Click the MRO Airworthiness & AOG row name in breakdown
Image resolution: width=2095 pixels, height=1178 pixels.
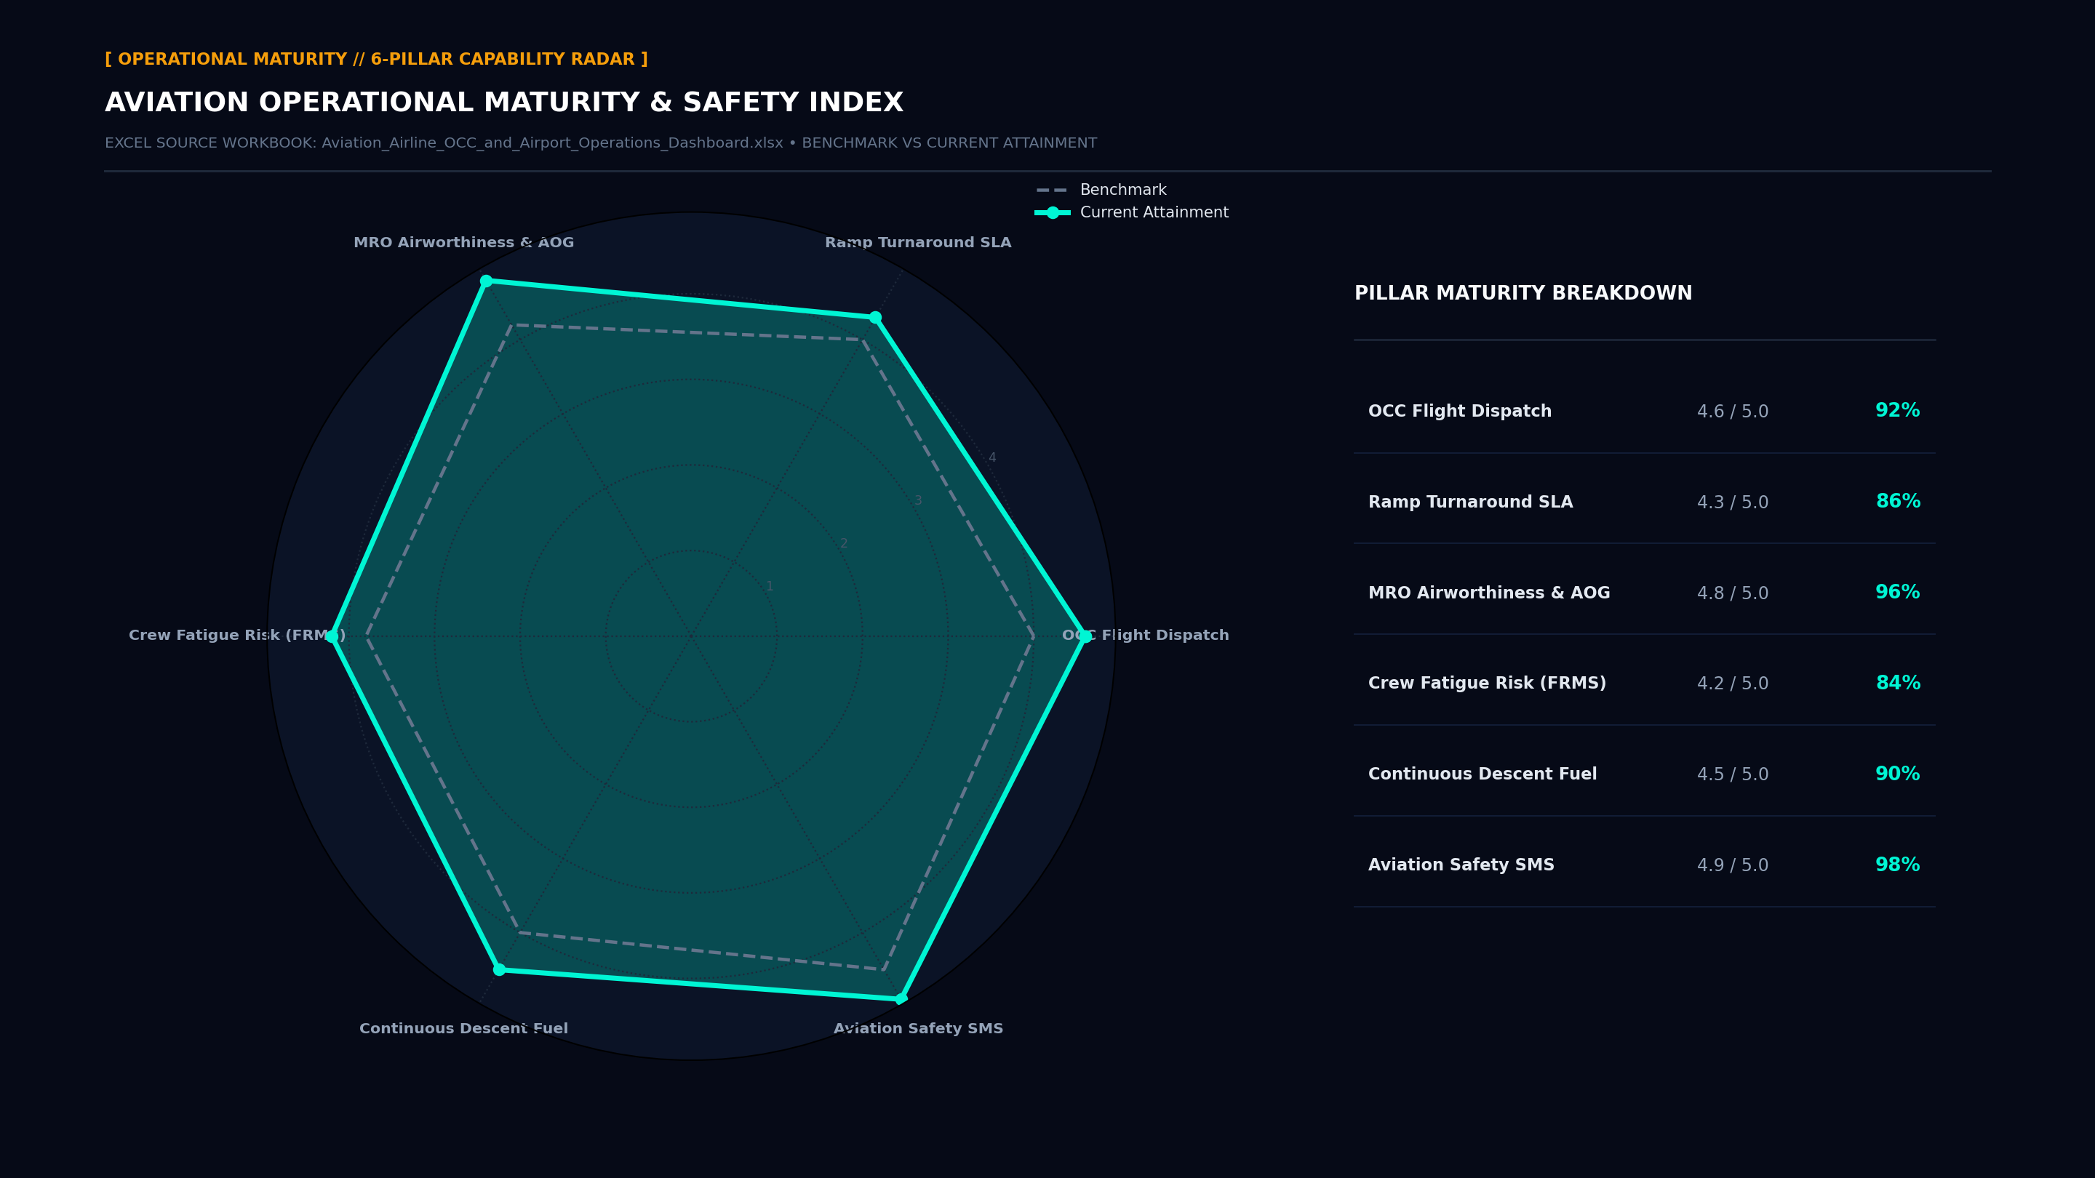(x=1489, y=593)
